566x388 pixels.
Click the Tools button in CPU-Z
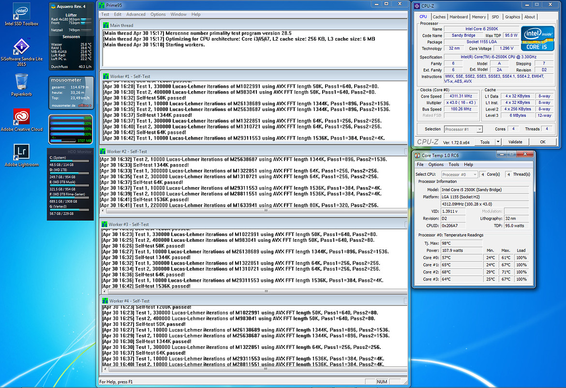tap(485, 142)
